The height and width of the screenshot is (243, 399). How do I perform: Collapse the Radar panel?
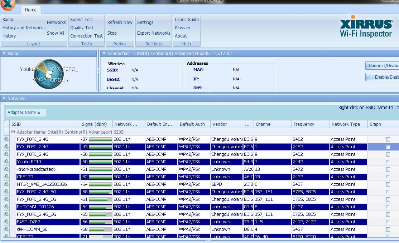click(x=4, y=53)
